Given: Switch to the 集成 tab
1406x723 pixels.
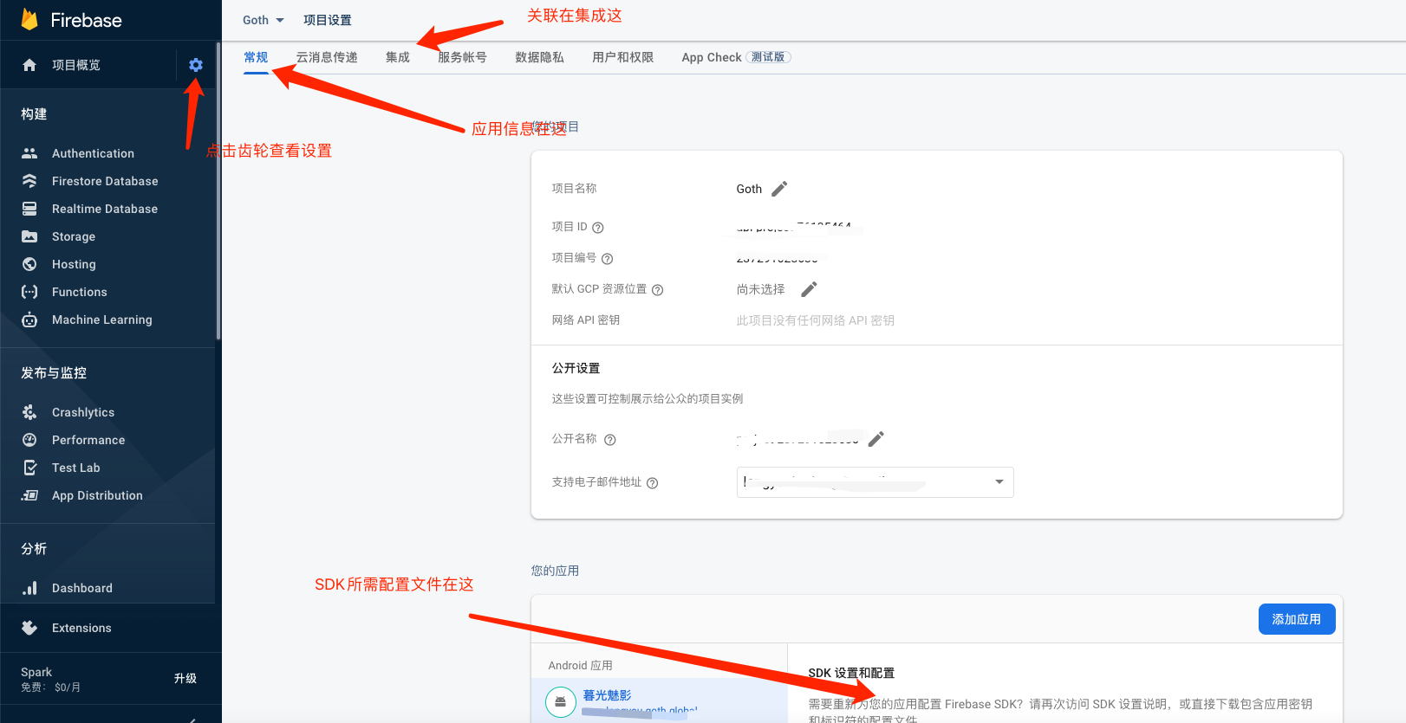Looking at the screenshot, I should [398, 57].
